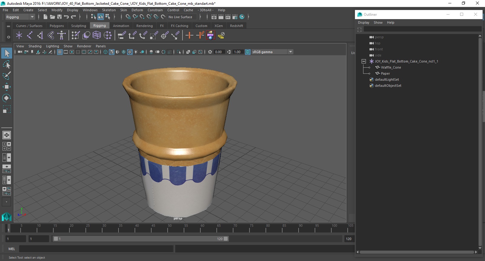
Task: Open the Skeleton menu
Action: click(x=109, y=10)
